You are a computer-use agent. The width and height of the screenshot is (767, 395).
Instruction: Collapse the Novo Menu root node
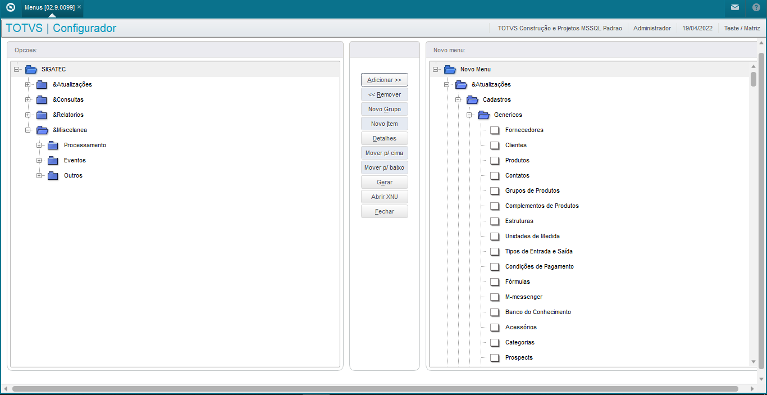point(435,69)
